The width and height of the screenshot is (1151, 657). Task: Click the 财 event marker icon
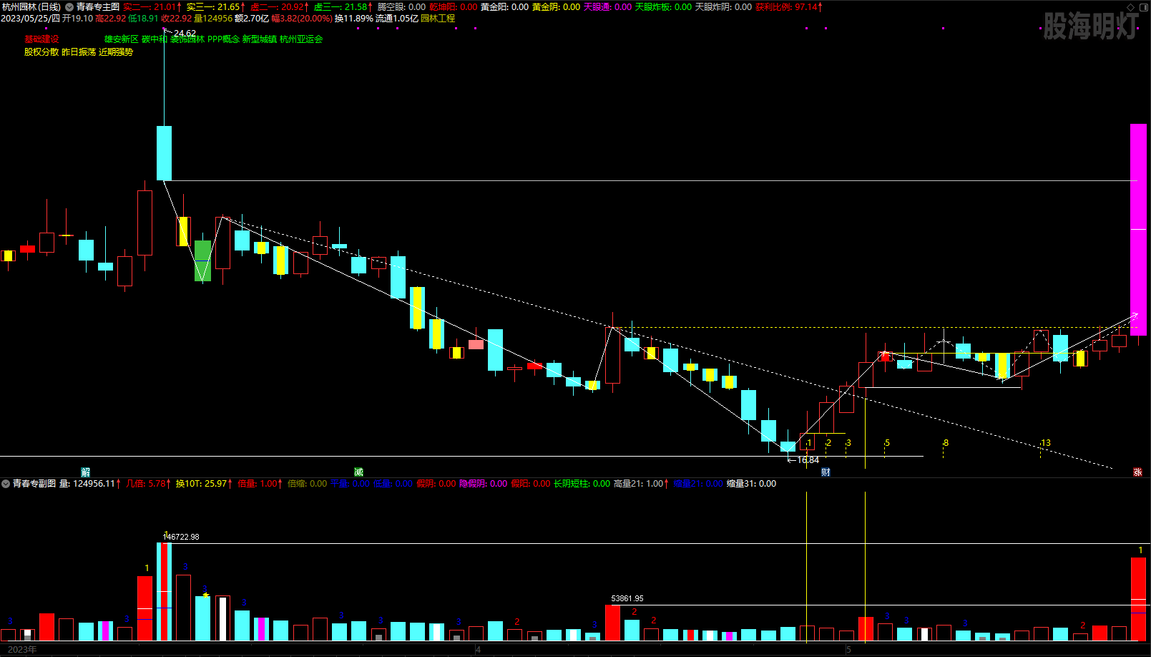[826, 472]
